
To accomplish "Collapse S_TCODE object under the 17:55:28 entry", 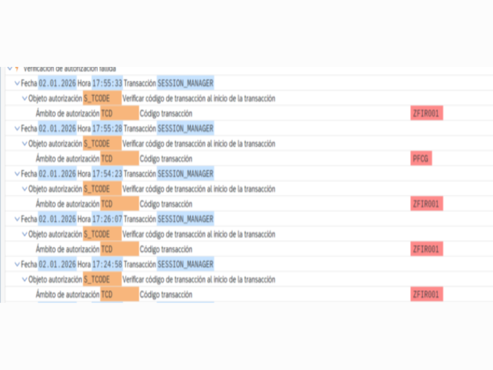I will [x=25, y=144].
